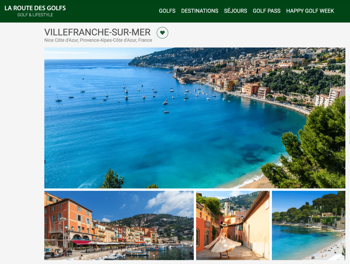Viewport: 350px width, 264px height.
Task: Open the photo of woman twirling dress
Action: tap(233, 225)
